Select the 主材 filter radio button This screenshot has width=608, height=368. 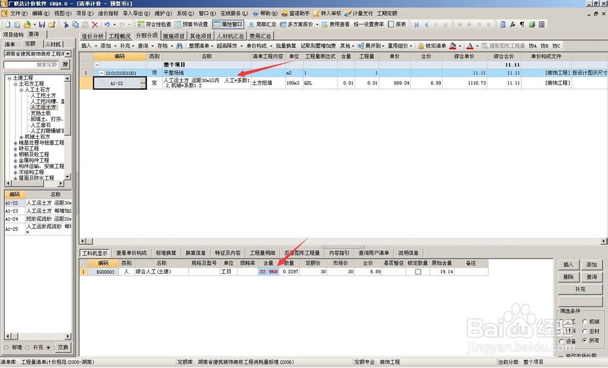tap(585, 331)
